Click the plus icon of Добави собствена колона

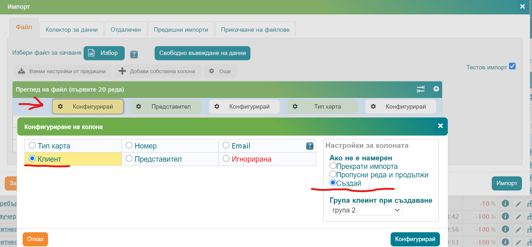[x=122, y=71]
